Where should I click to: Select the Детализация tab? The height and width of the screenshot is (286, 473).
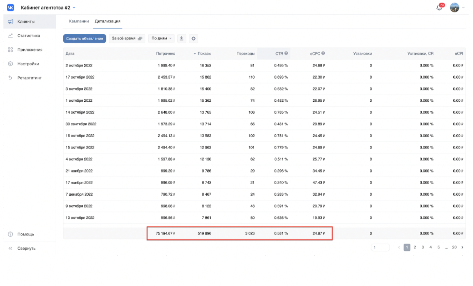[x=107, y=21]
